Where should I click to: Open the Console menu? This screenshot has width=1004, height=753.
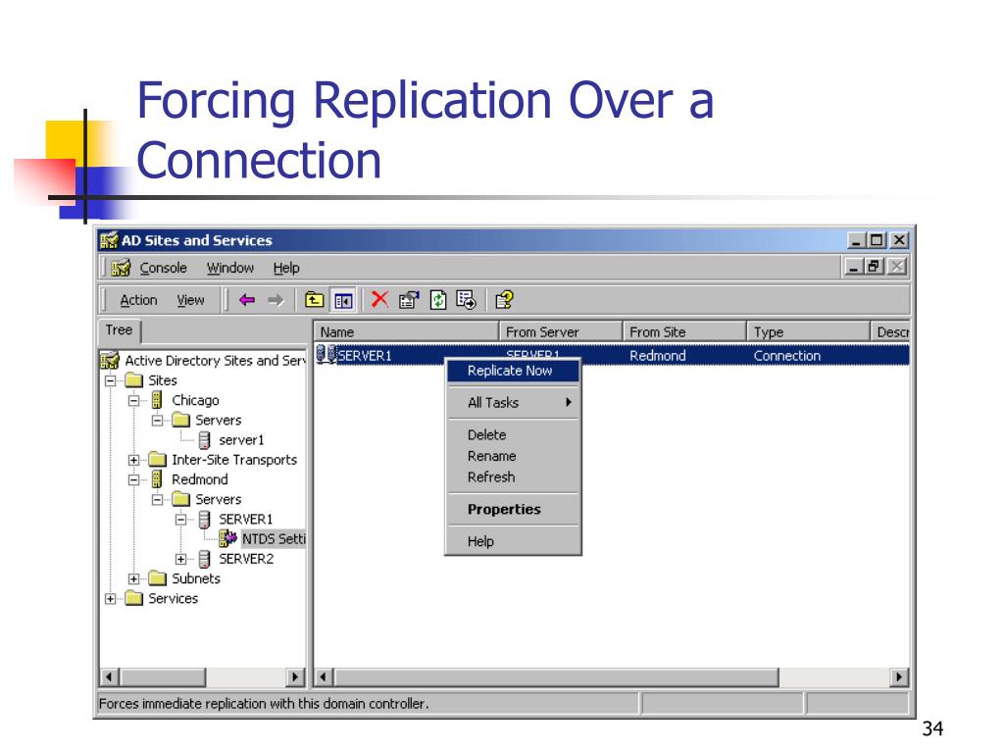164,268
